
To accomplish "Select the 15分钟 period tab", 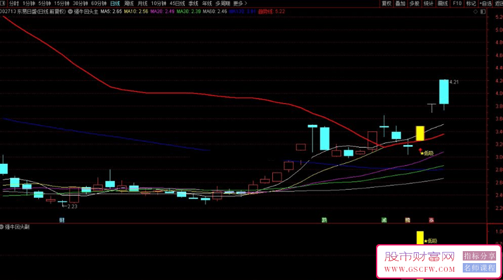I will [x=62, y=3].
